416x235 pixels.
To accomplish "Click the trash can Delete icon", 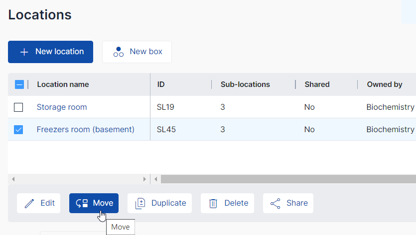I will [213, 203].
